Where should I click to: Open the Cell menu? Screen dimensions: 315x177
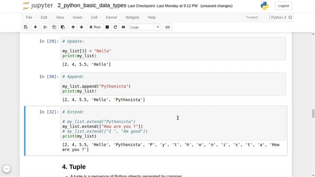click(94, 18)
